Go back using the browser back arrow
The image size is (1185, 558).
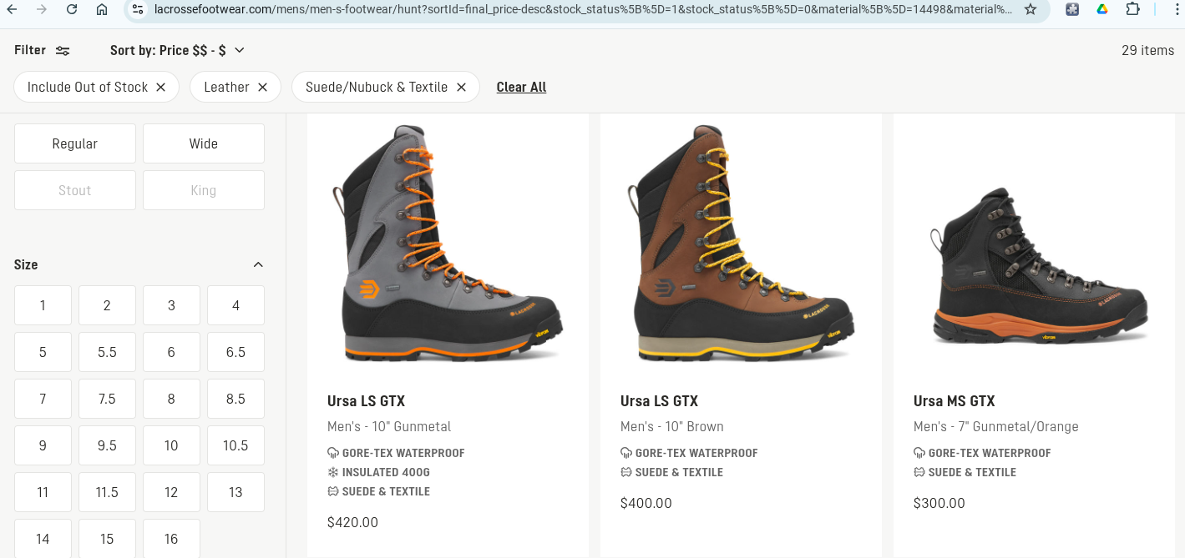click(13, 9)
